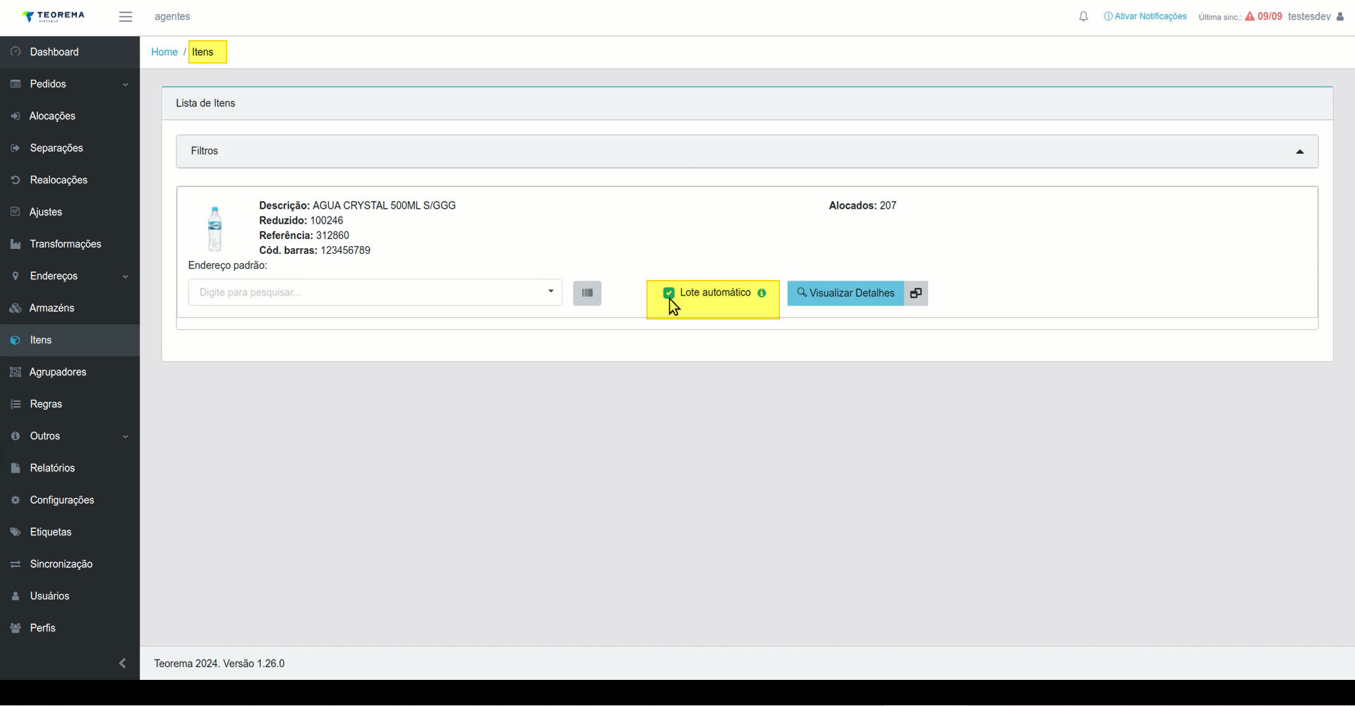The width and height of the screenshot is (1355, 706).
Task: Click the description AGUA CRYSTAL 500ML S/GGG
Action: [384, 205]
